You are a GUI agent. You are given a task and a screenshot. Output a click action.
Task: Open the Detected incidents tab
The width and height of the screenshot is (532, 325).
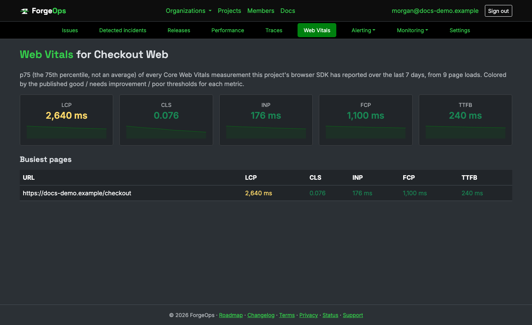123,30
